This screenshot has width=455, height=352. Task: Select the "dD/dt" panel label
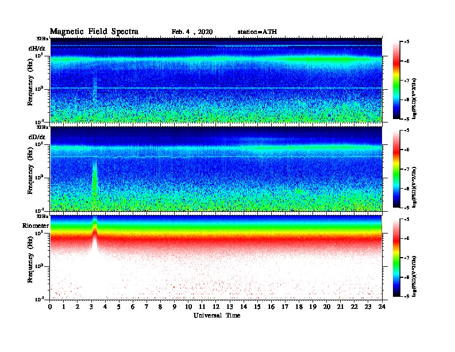click(x=37, y=137)
